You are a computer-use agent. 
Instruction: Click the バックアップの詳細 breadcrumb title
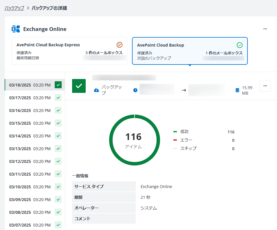pos(49,8)
